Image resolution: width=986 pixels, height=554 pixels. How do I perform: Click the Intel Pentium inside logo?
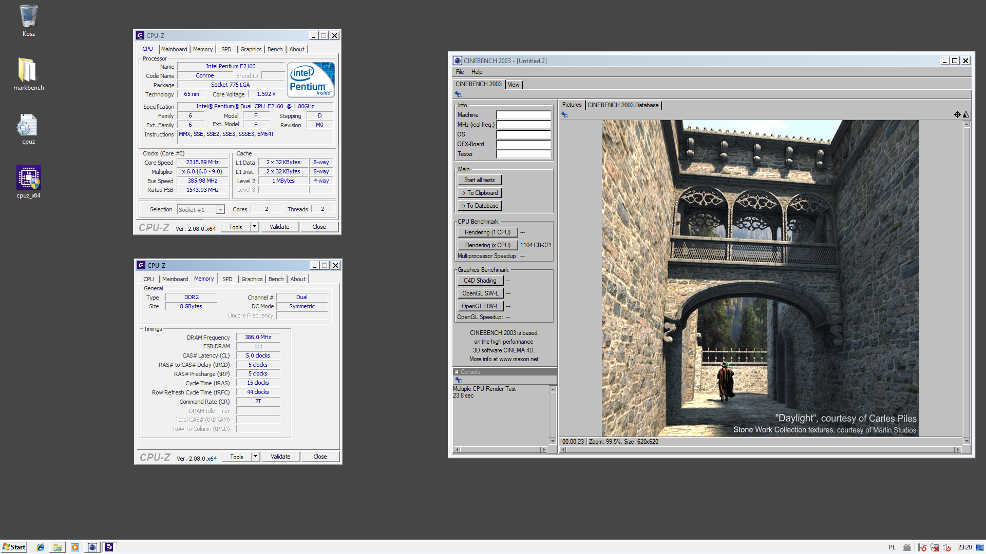311,80
